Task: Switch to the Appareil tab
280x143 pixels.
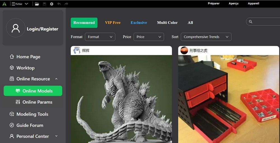Action: click(x=253, y=4)
